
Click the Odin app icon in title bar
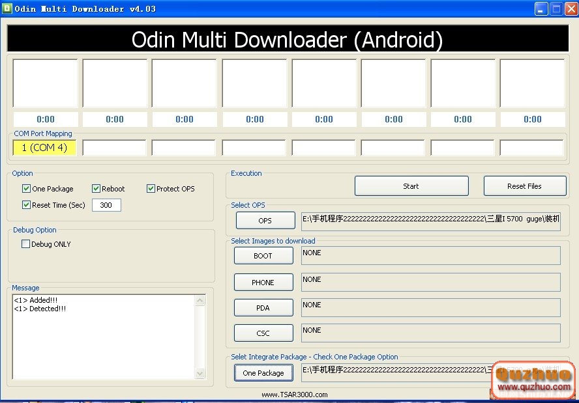point(7,8)
